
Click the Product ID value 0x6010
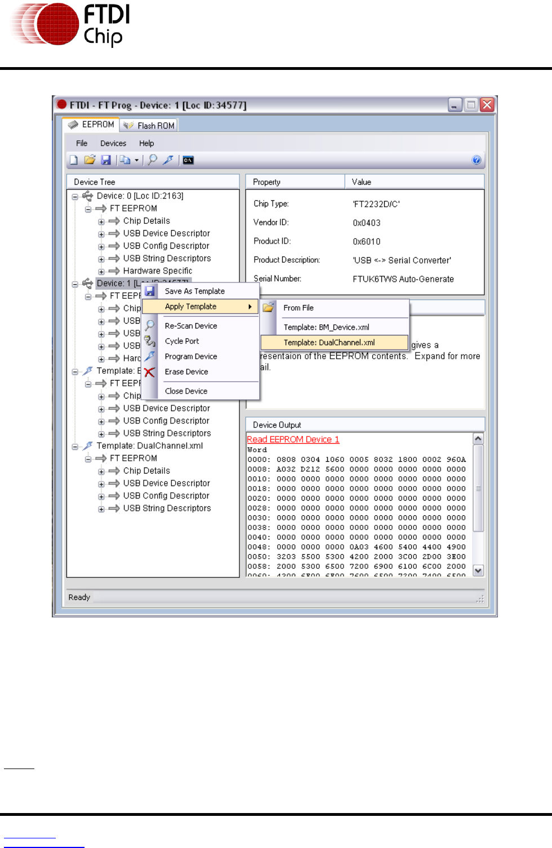tap(367, 241)
